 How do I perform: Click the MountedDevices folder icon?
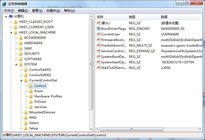coord(26,112)
